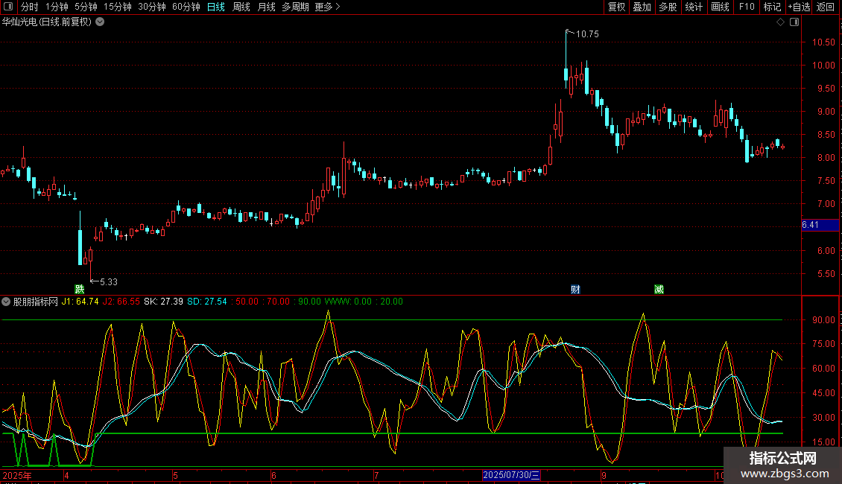
Task: Select the 日线 daily period tab
Action: (216, 7)
